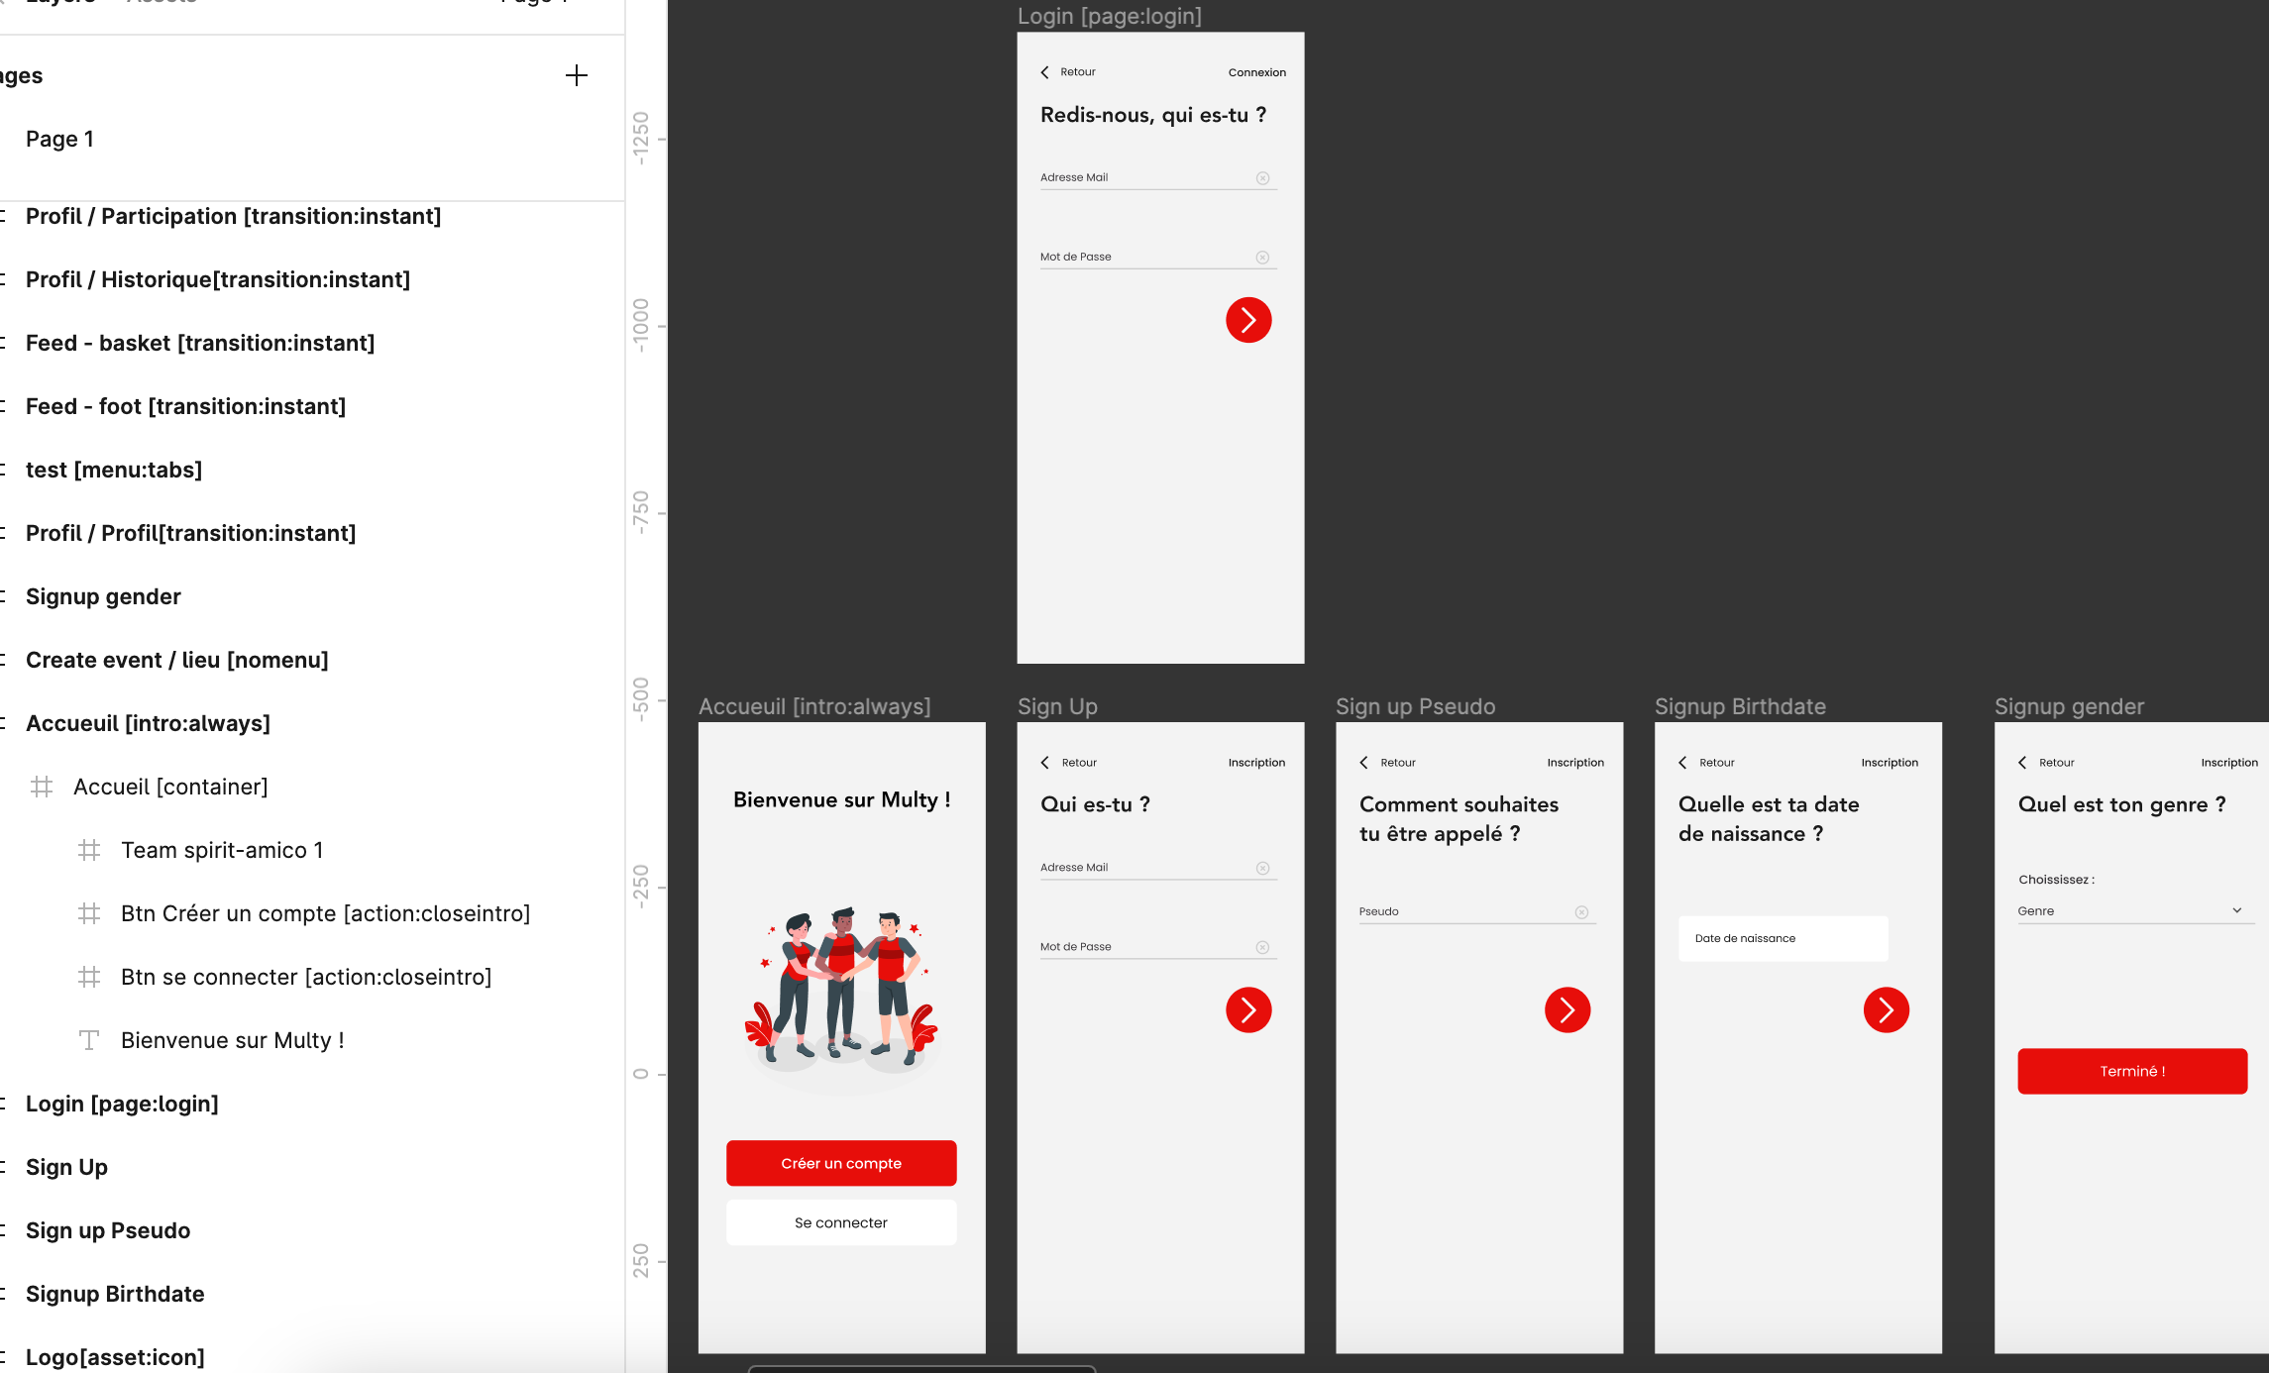Click the Connexion label in the Login frame
This screenshot has width=2269, height=1373.
pyautogui.click(x=1257, y=72)
